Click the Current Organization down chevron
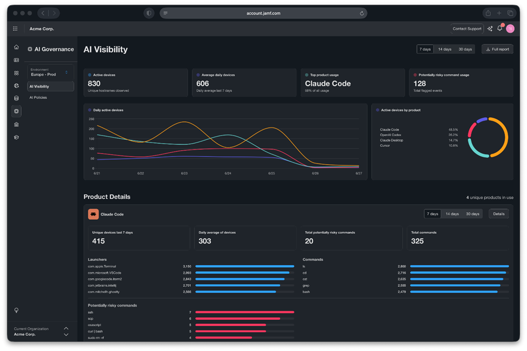The image size is (527, 351). pos(66,335)
